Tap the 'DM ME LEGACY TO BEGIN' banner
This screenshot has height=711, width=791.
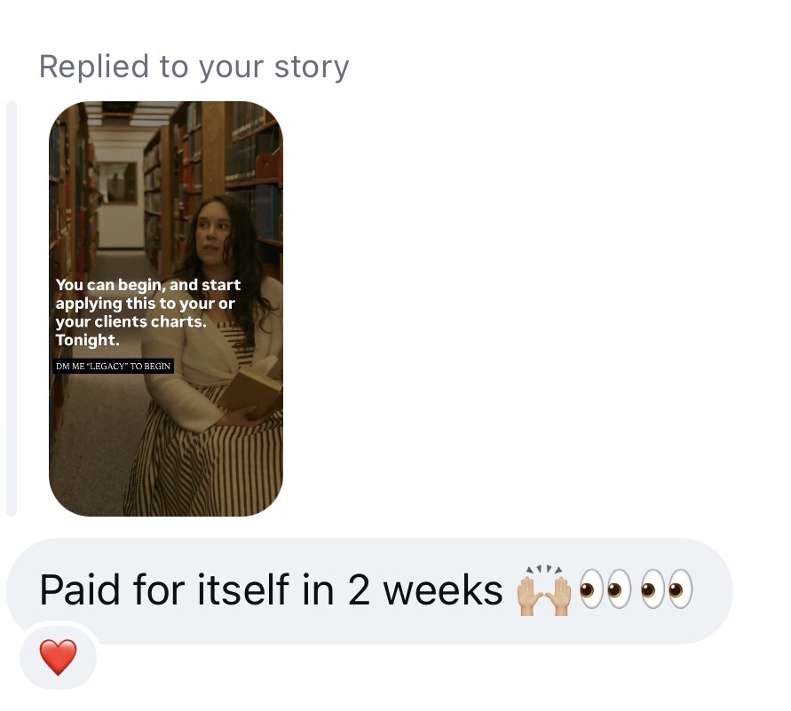pyautogui.click(x=113, y=366)
